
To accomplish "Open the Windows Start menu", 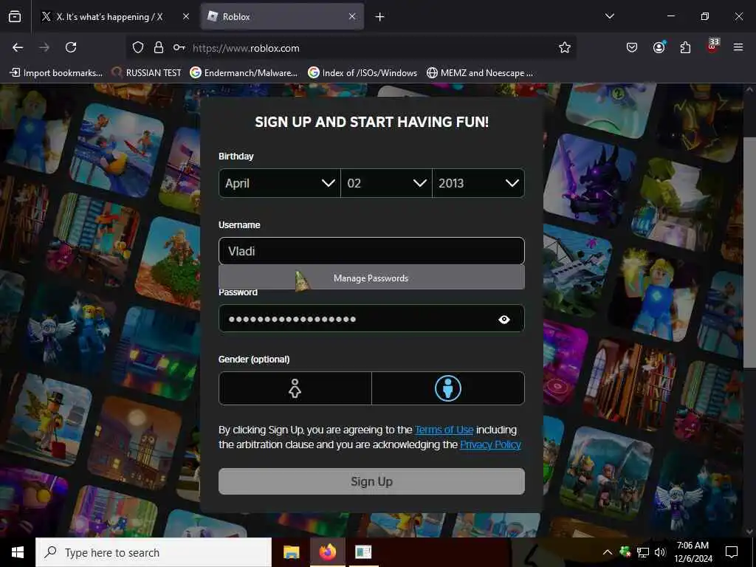I will [x=18, y=552].
